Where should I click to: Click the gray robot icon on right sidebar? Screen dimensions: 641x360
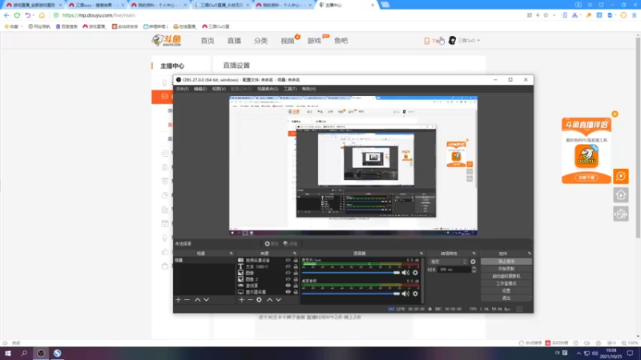click(x=621, y=214)
